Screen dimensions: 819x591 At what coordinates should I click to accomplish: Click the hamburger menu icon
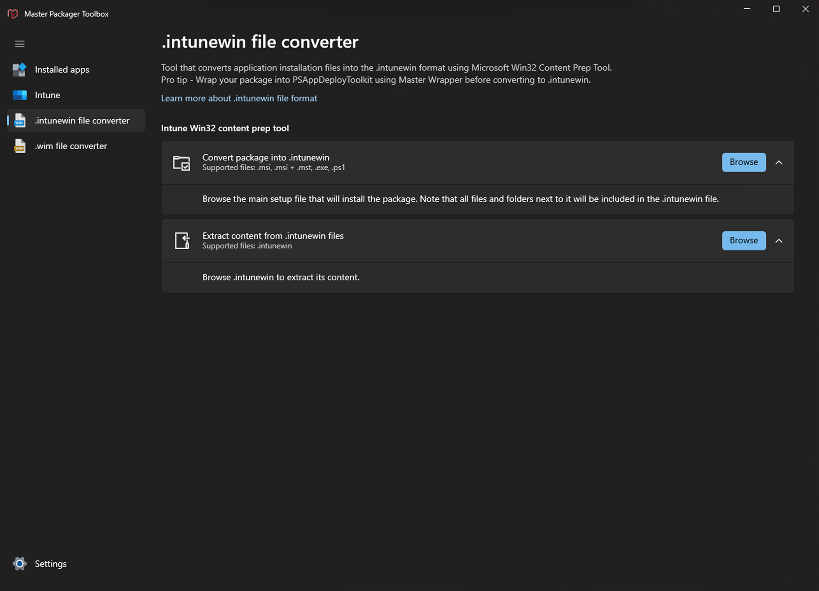(x=19, y=44)
